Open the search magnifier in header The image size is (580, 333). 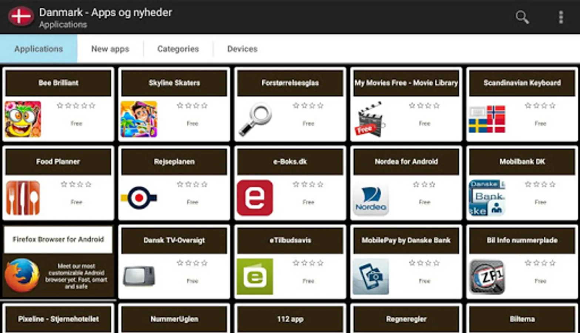pos(522,17)
